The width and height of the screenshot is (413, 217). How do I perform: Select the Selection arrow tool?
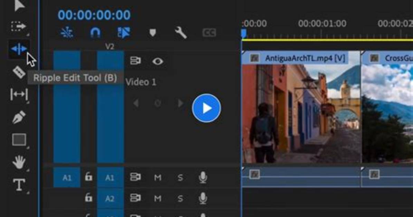coord(19,5)
